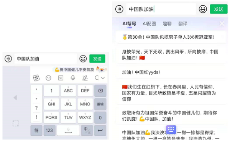The height and width of the screenshot is (141, 230).
Task: Tap the GHI key
Action: (51, 104)
